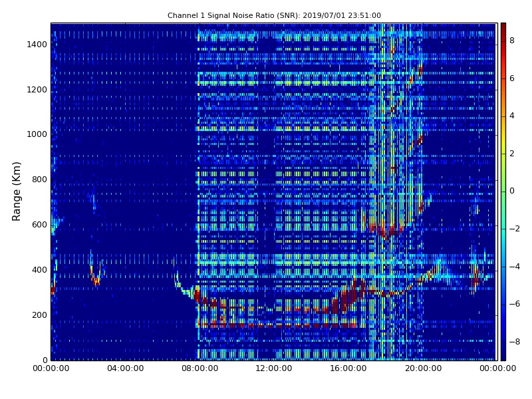Click the 16:00:00 time axis label
This screenshot has width=532, height=399.
[348, 368]
